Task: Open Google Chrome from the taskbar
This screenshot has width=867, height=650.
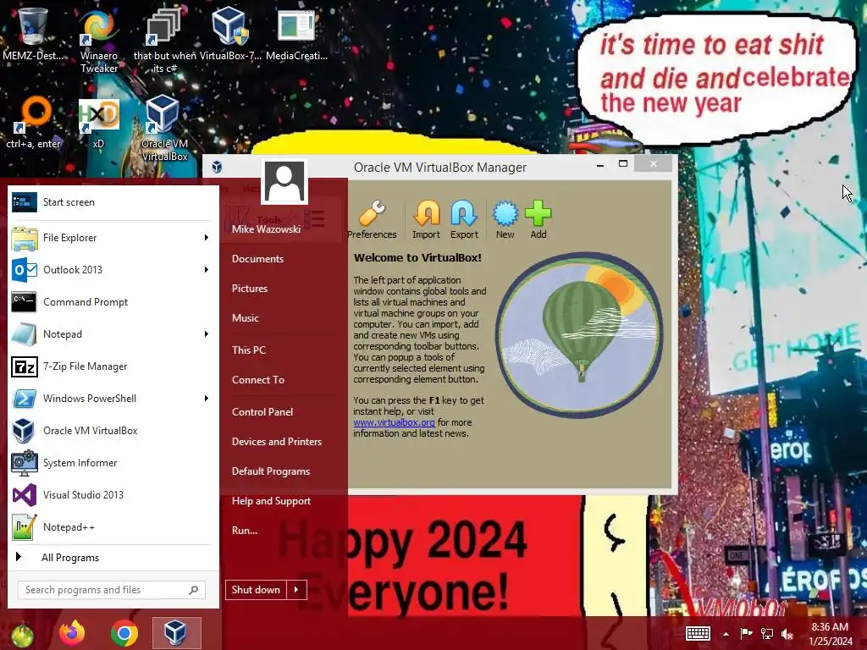Action: [x=124, y=633]
